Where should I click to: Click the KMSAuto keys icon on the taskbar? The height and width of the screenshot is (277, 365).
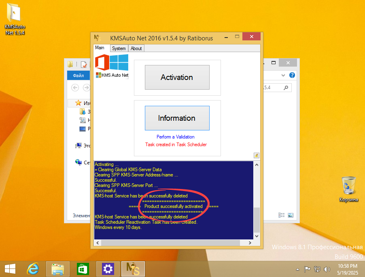[x=133, y=269]
